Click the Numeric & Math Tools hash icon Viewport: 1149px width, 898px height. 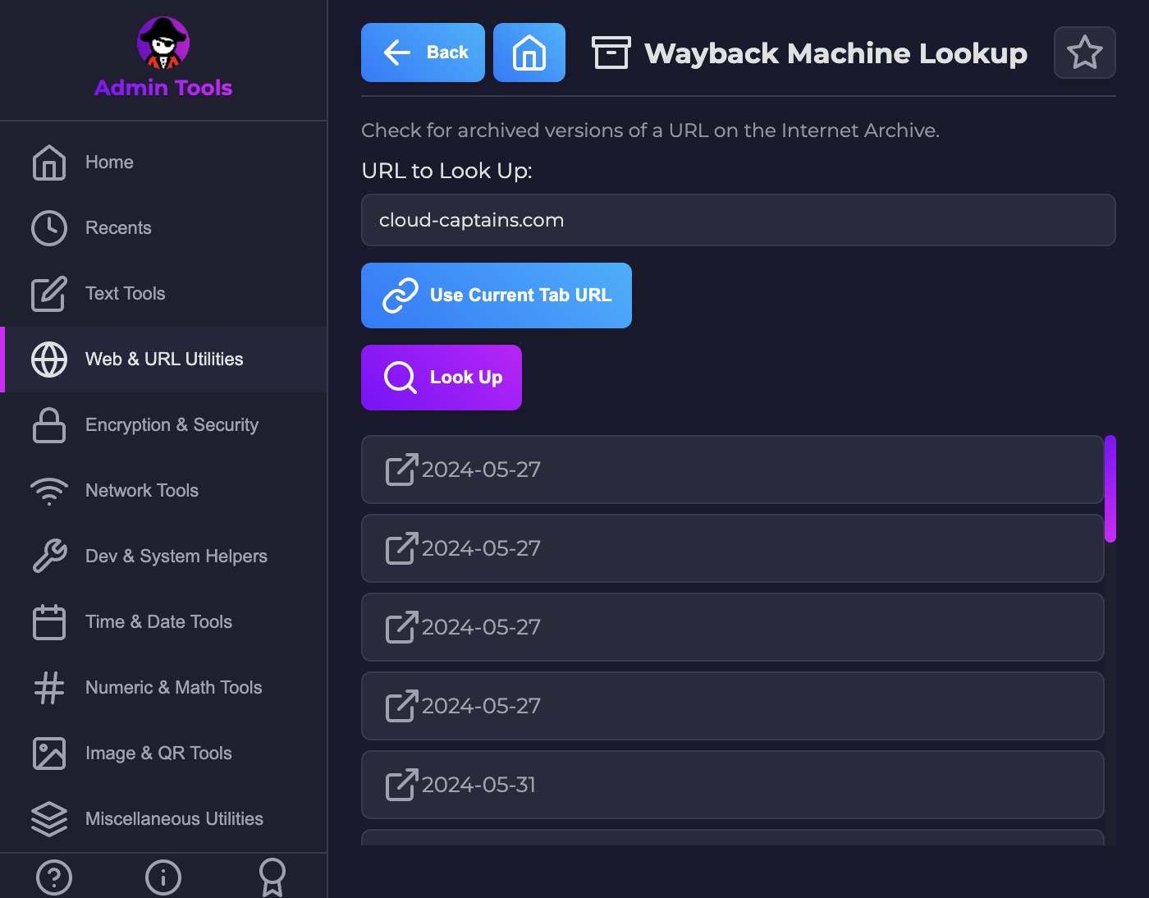(49, 687)
